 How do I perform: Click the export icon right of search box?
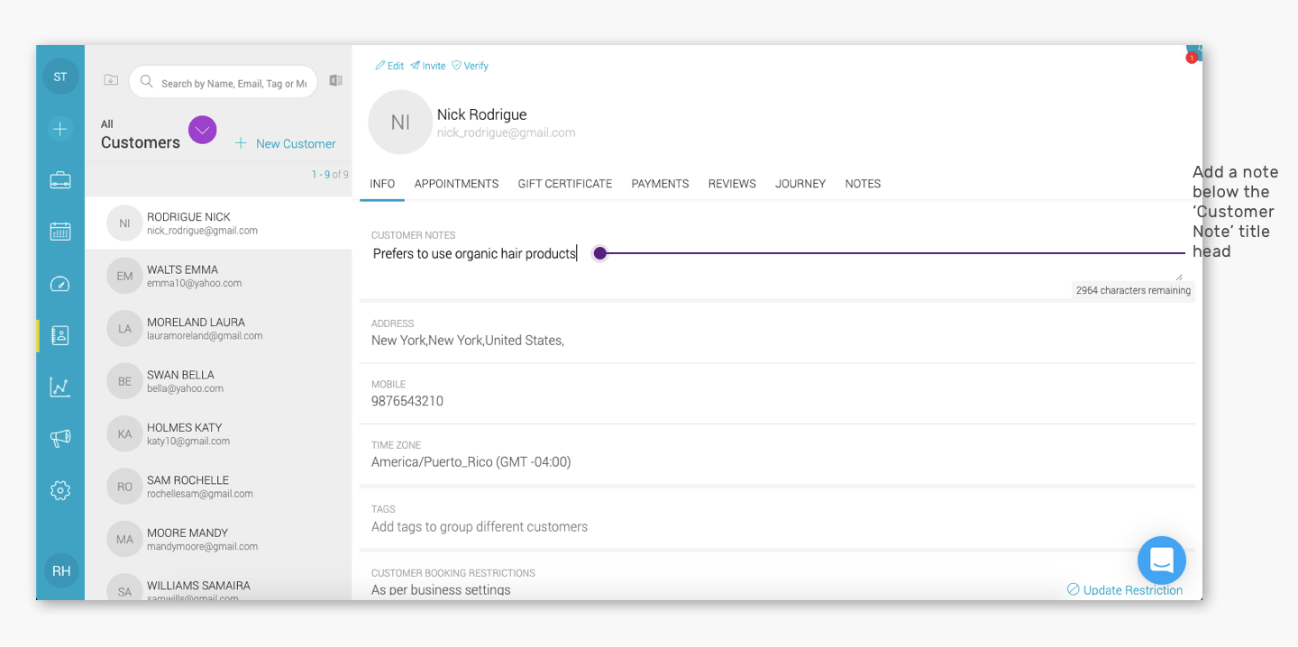pyautogui.click(x=335, y=80)
